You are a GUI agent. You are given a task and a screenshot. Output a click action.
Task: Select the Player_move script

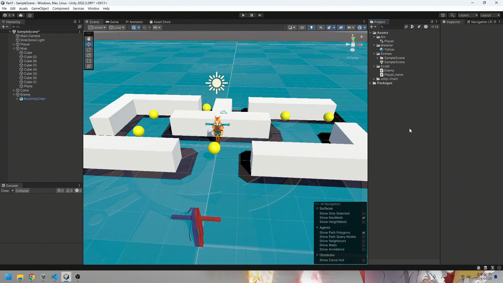[x=393, y=75]
